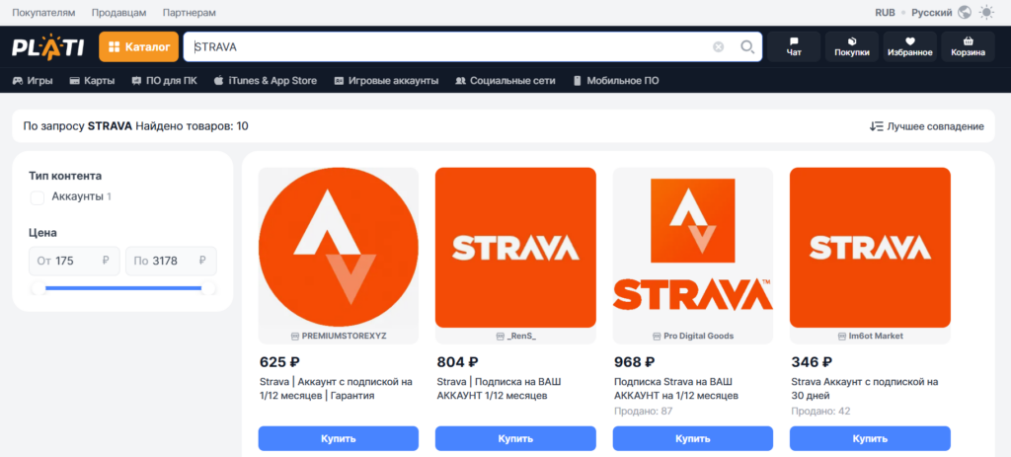Check the Аккаунты content type checkbox
This screenshot has width=1011, height=457.
pos(38,197)
